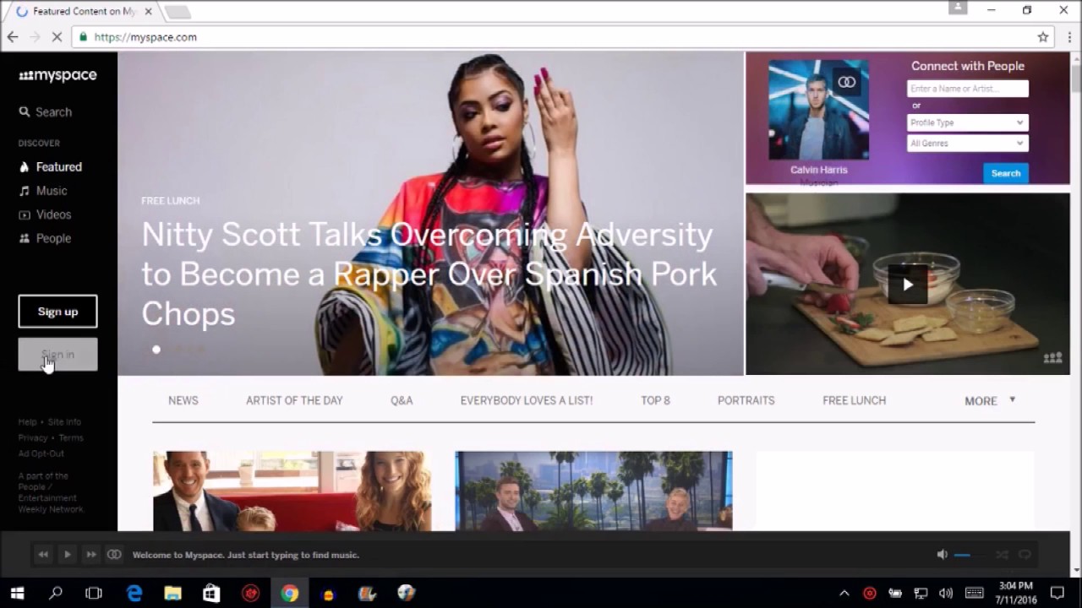Viewport: 1082px width, 608px height.
Task: Click the Sign in button
Action: 57,355
